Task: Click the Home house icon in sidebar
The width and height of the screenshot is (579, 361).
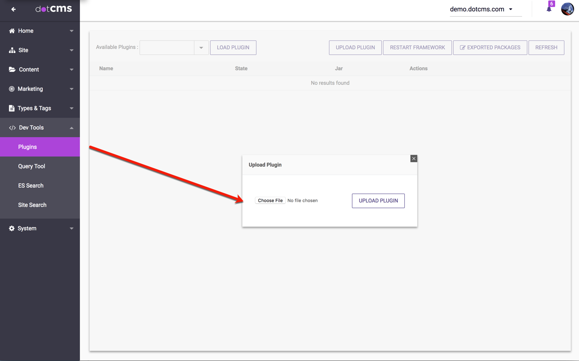Action: (x=12, y=31)
